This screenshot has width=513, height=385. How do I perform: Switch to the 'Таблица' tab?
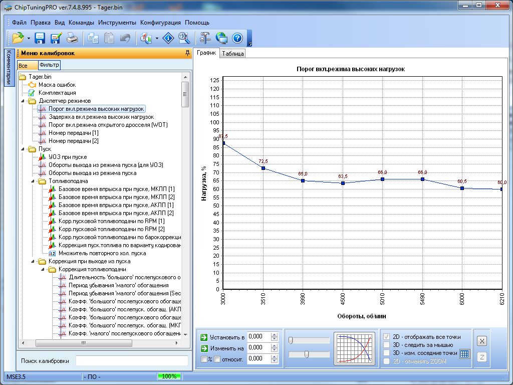[x=232, y=54]
